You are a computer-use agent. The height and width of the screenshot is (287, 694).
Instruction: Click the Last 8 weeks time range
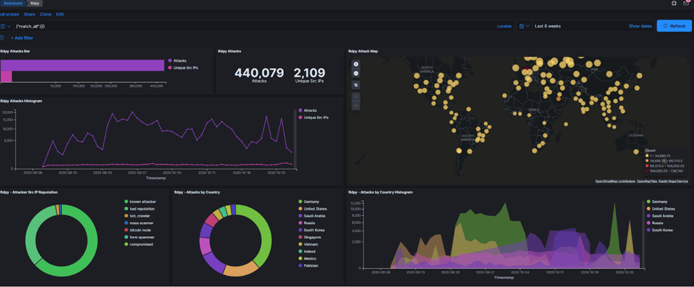[548, 26]
